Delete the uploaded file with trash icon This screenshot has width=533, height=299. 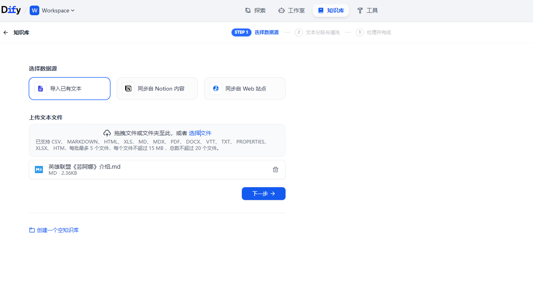(x=276, y=170)
